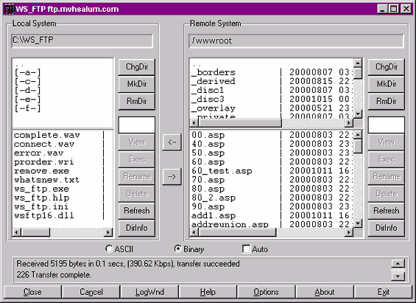Click local RmDir button
Screen dimensions: 416x303
pyautogui.click(x=137, y=101)
